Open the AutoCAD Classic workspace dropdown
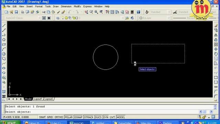Screen dimensions: 220x124 (x=40, y=18)
